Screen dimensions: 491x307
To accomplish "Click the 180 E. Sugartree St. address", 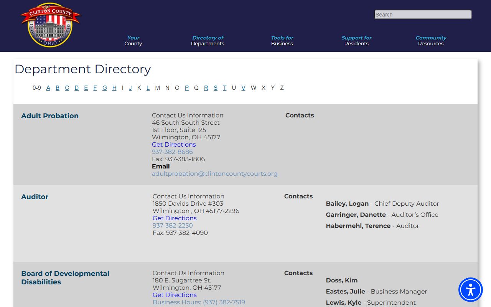I will click(x=182, y=281).
